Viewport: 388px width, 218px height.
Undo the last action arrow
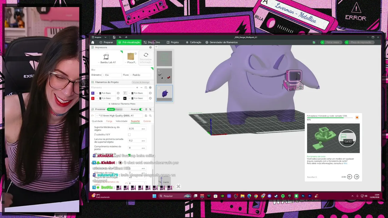point(120,37)
